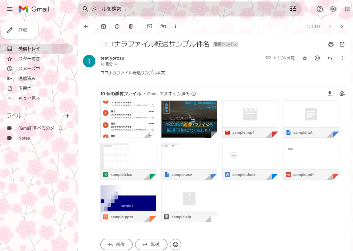Open sample.docx attachment
The width and height of the screenshot is (353, 251).
(x=250, y=161)
